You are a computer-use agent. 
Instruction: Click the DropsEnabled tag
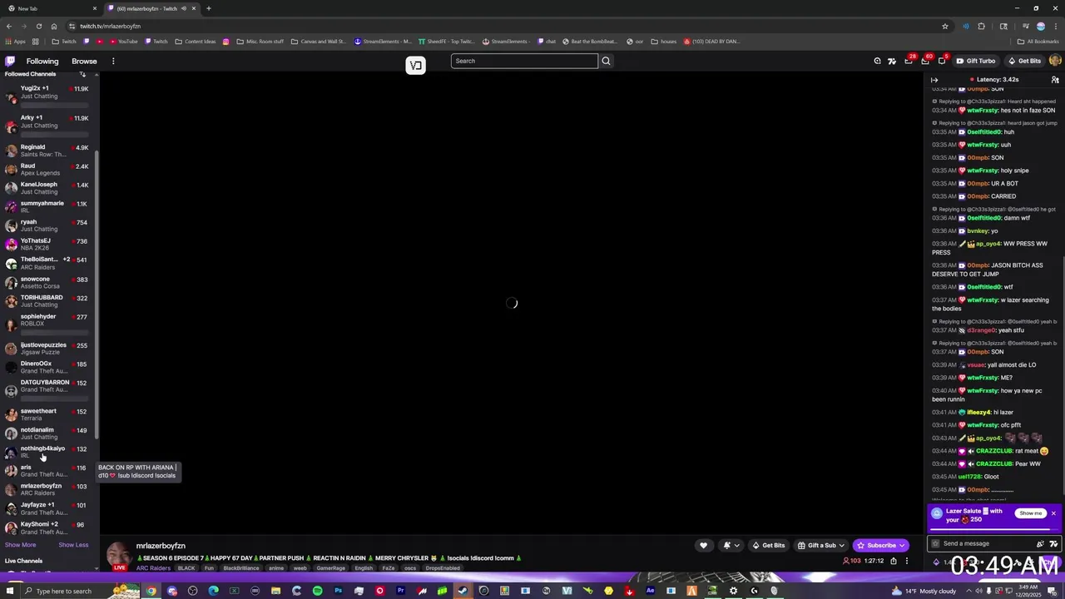pos(443,568)
